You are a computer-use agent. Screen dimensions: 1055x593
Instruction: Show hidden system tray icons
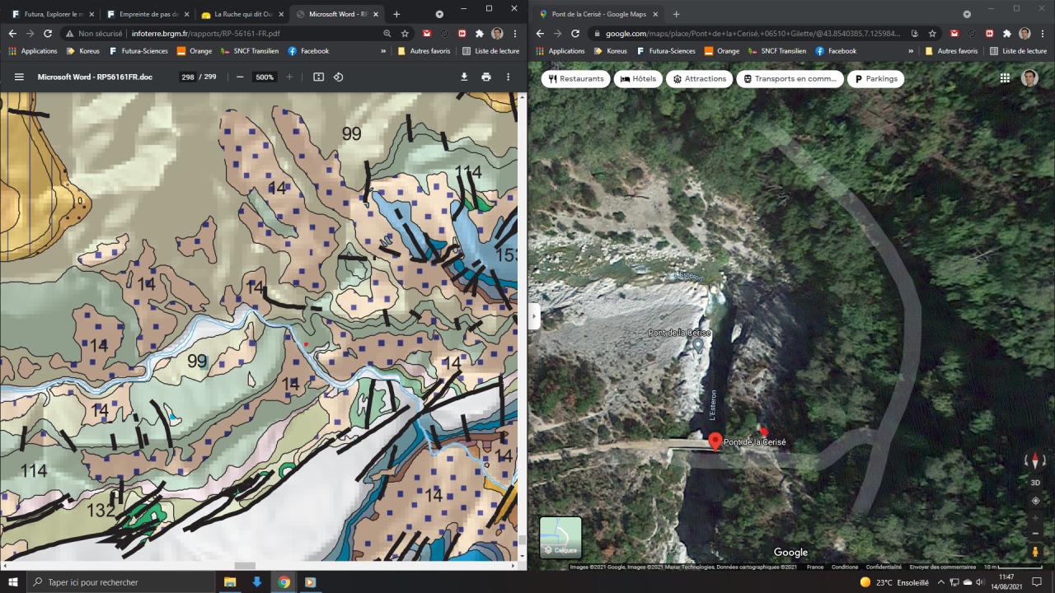(940, 582)
